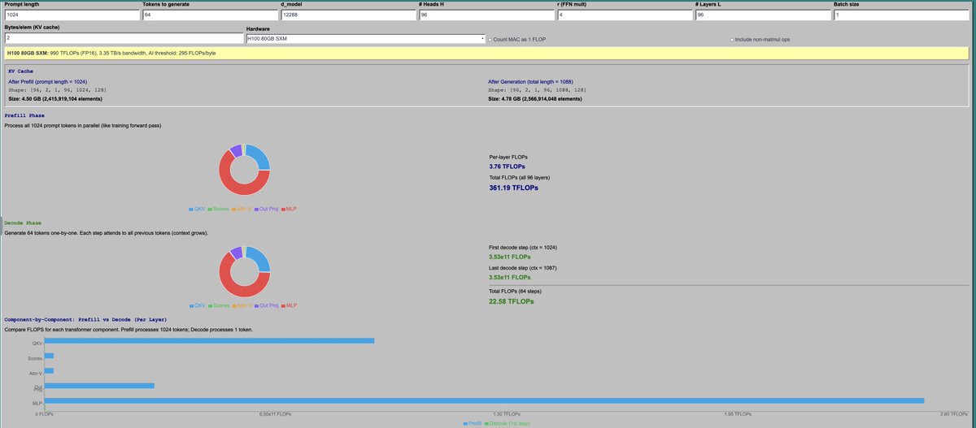Click the # Heads H field

click(486, 15)
